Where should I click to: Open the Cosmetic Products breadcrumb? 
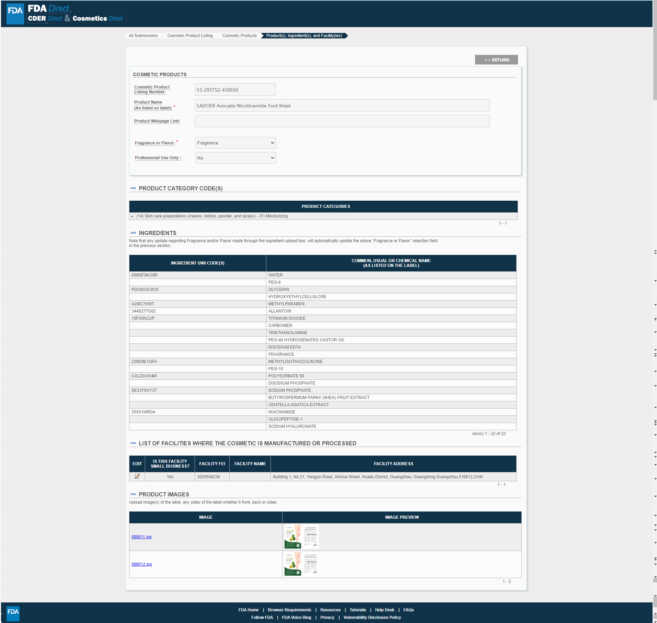point(239,36)
